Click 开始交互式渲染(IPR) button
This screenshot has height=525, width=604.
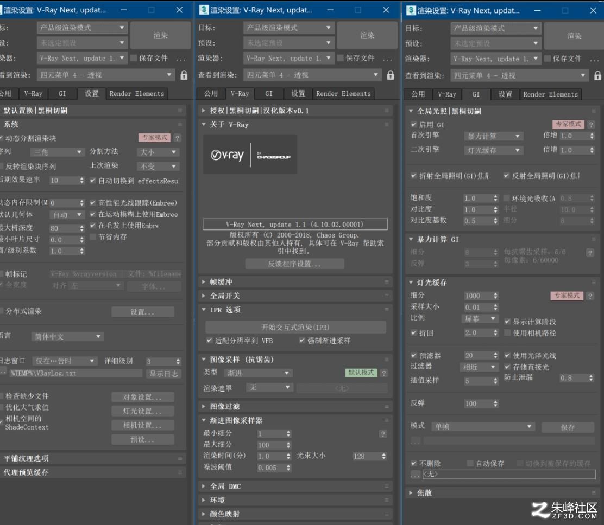click(x=295, y=327)
